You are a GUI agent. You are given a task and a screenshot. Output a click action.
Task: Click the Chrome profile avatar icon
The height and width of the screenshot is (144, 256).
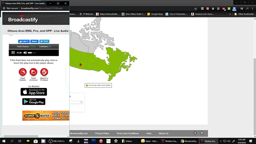[247, 9]
